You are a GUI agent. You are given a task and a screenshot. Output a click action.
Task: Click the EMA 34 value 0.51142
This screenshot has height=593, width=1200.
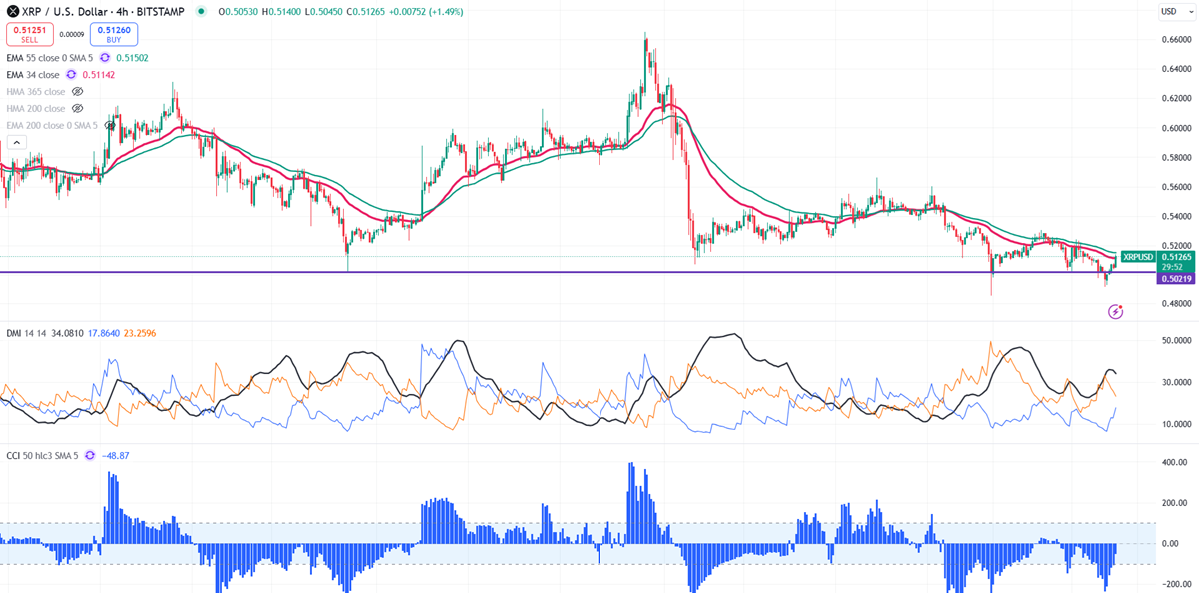tap(98, 74)
